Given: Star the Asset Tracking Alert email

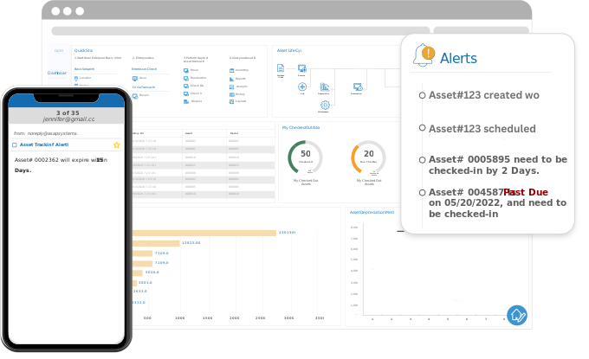Looking at the screenshot, I should 117,145.
